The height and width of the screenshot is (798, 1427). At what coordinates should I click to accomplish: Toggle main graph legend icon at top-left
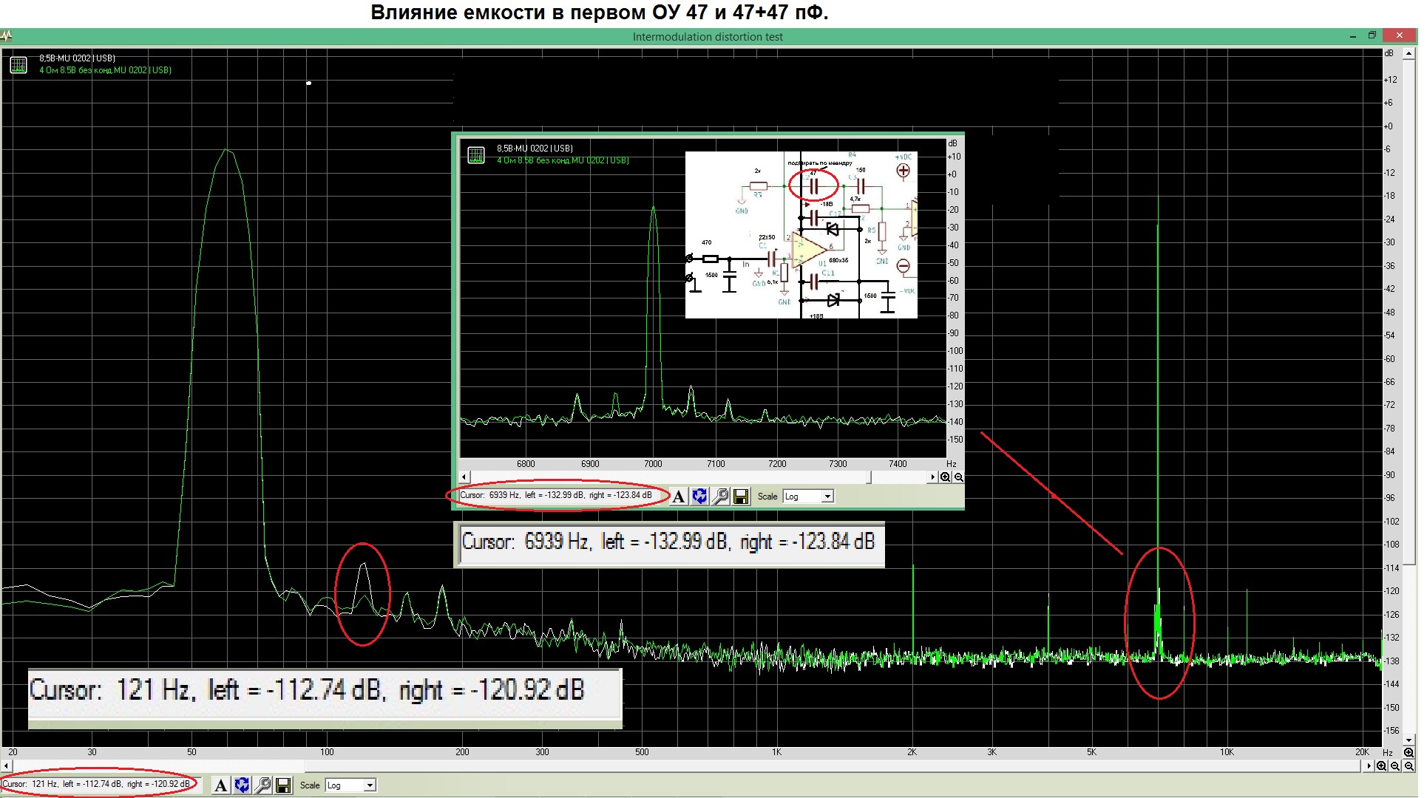pyautogui.click(x=18, y=65)
